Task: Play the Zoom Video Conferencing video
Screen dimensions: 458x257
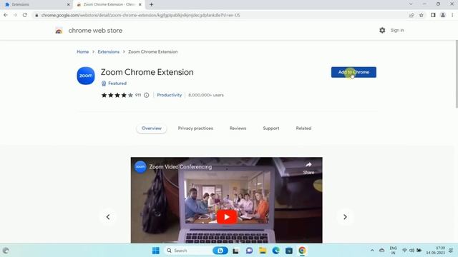Action: tap(227, 217)
